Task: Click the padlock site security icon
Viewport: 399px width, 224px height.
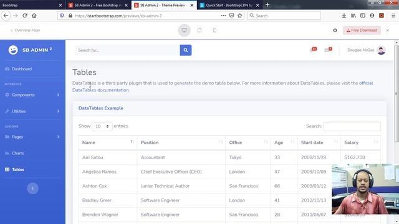Action: tap(70, 16)
